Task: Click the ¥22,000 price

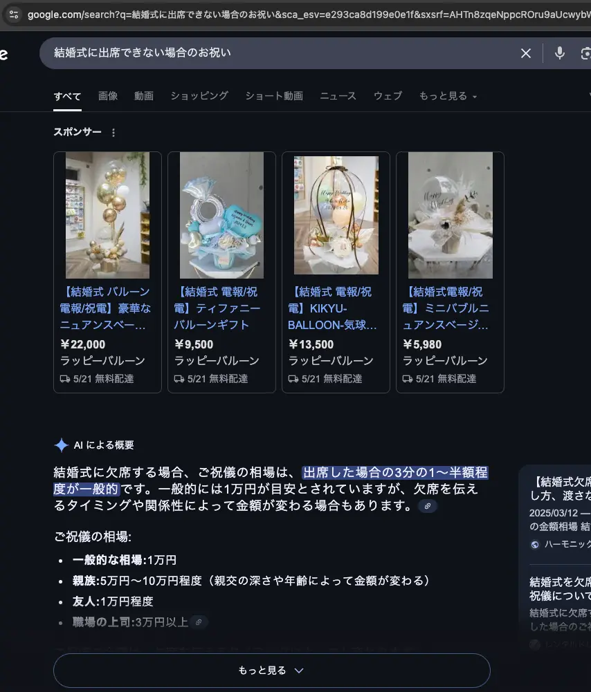Action: 82,344
